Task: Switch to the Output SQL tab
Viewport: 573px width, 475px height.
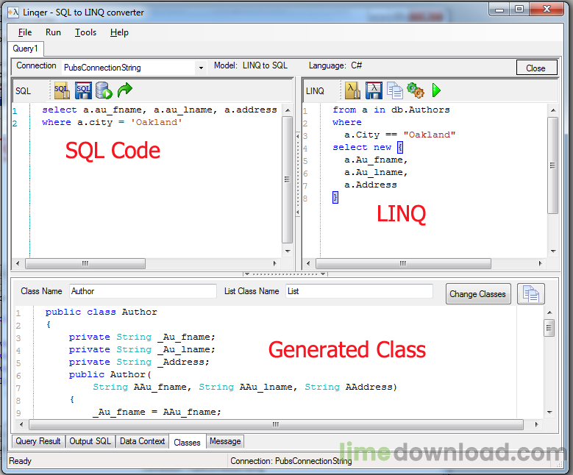Action: (90, 441)
